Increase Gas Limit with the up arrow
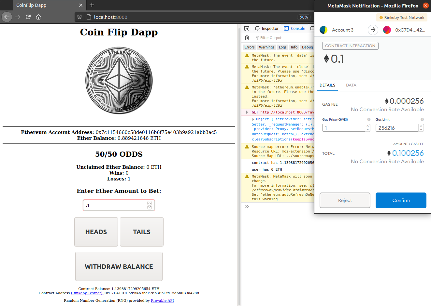Viewport: 431px width, 306px height. coord(421,126)
